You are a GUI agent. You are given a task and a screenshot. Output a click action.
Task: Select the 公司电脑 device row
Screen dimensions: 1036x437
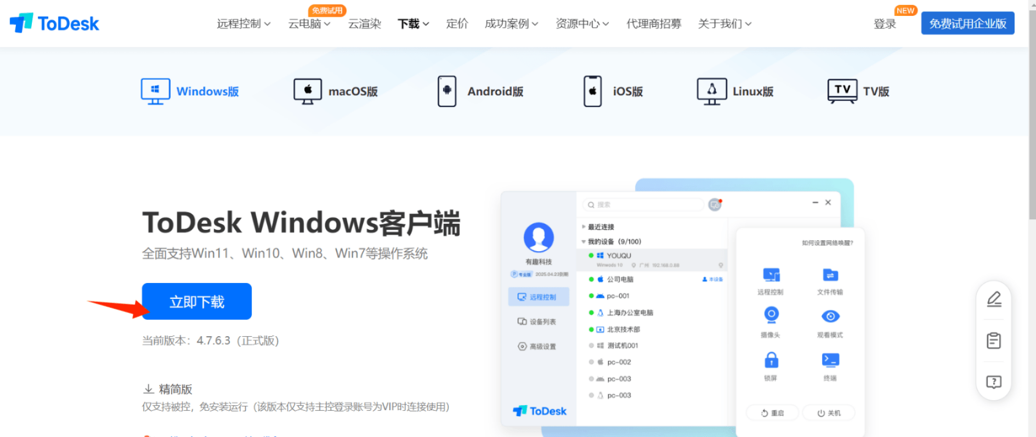652,279
